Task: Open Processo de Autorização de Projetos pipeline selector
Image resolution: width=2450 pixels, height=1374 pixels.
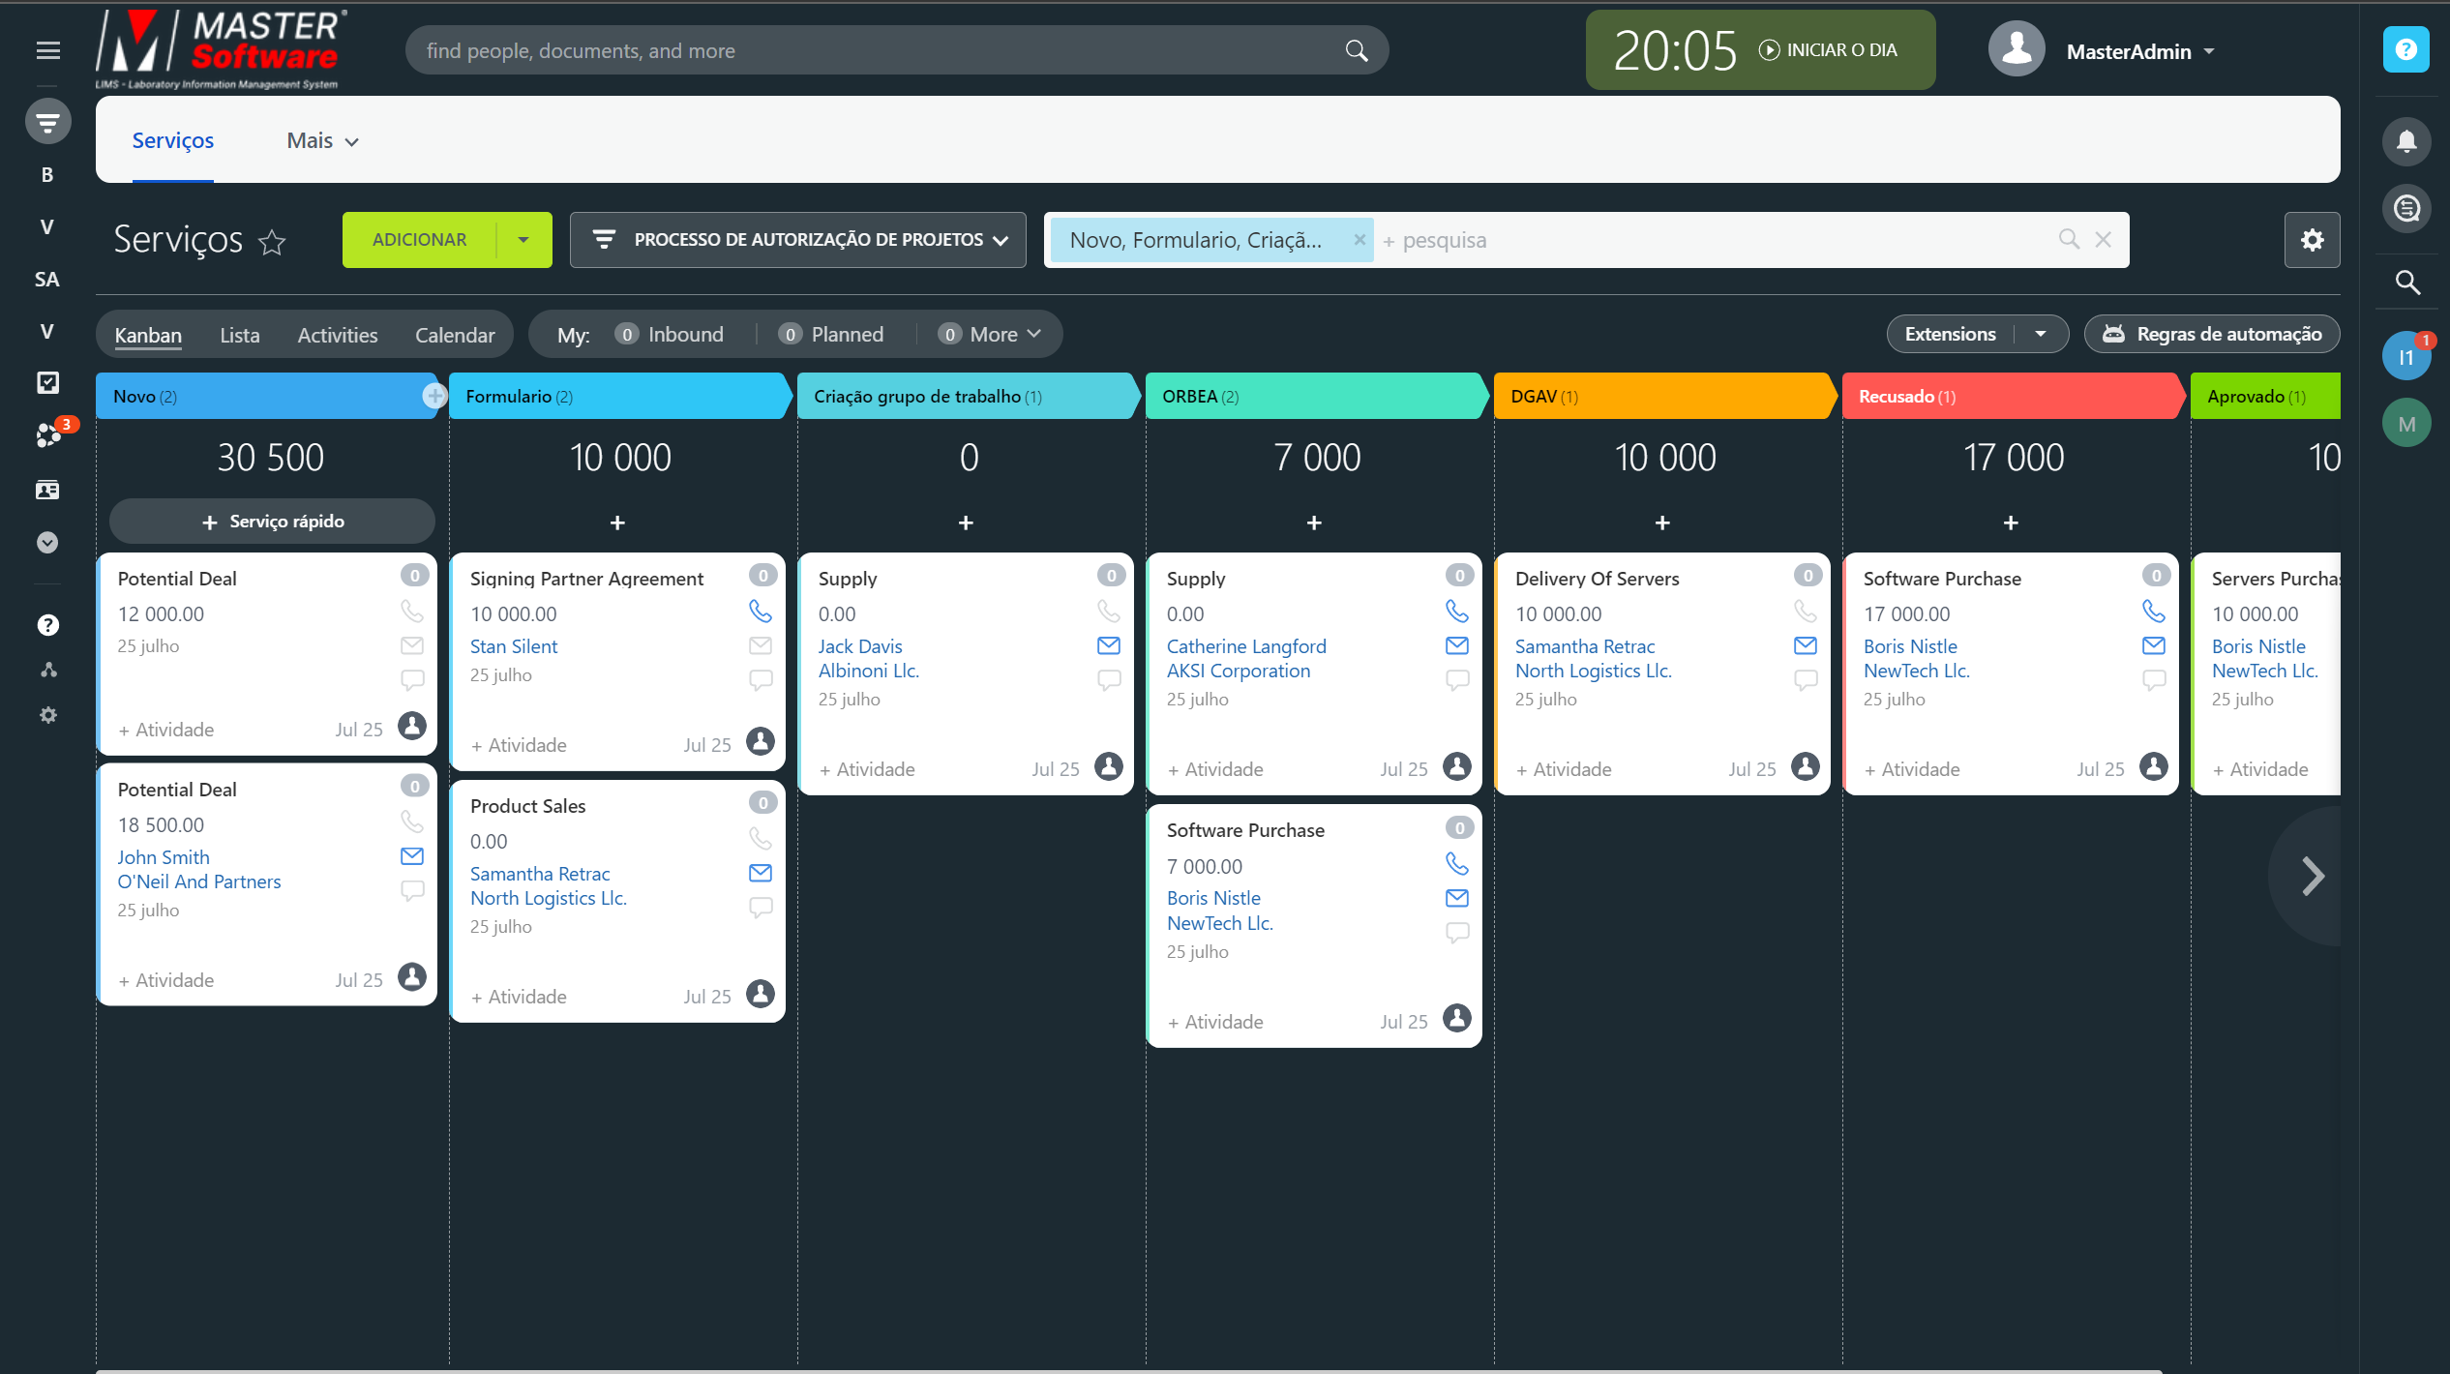Action: coord(798,240)
